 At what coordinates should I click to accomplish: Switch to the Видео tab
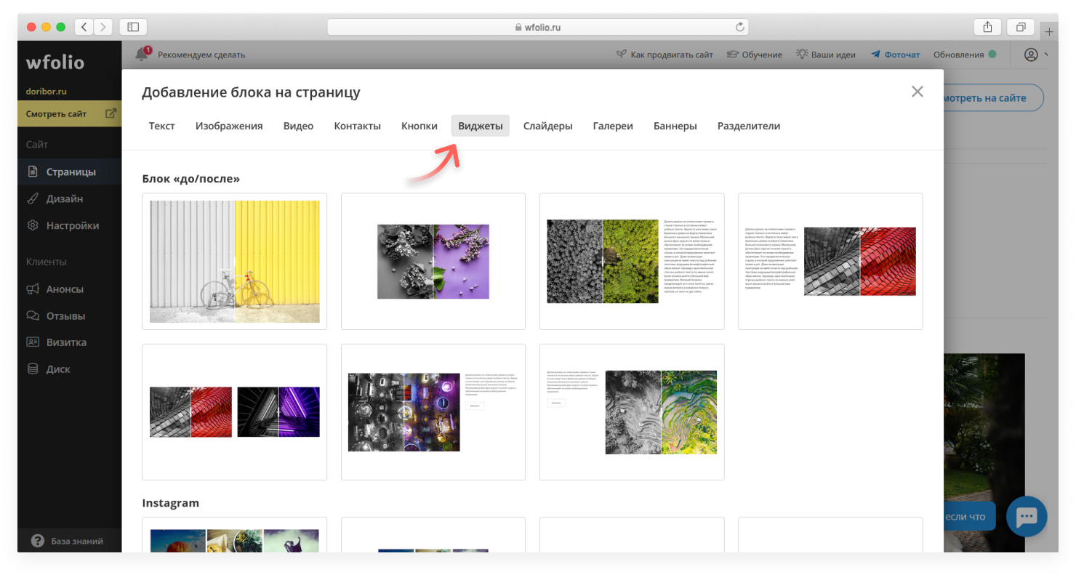[298, 126]
